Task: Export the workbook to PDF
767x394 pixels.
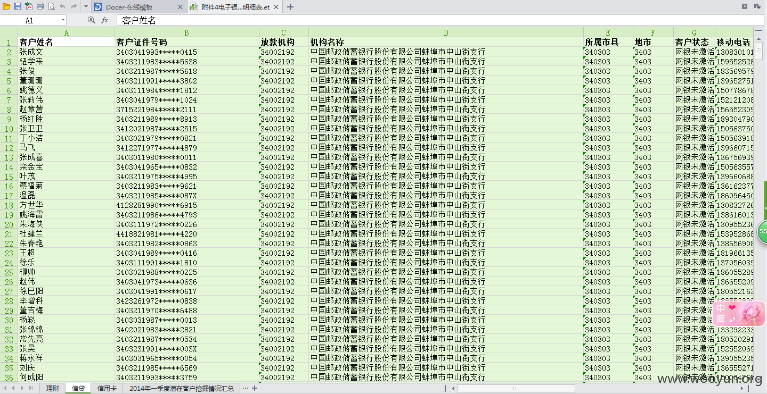Action: (29, 6)
